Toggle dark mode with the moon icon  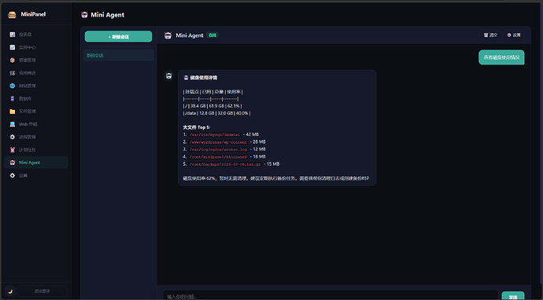10,291
